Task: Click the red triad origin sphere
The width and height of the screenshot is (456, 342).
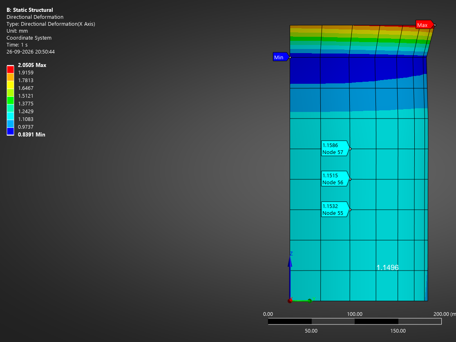Action: pyautogui.click(x=290, y=301)
